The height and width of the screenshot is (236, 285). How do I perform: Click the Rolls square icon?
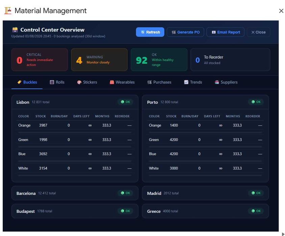click(x=52, y=82)
